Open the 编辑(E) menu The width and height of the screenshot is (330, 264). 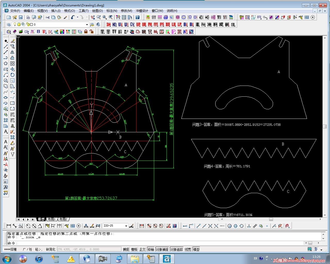pos(29,11)
